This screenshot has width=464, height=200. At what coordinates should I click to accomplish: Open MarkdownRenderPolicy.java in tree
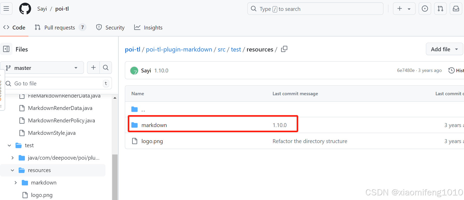click(61, 121)
